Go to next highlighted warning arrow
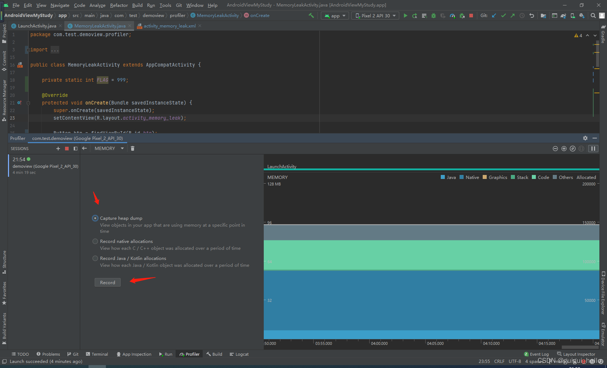Viewport: 607px width, 368px height. tap(595, 35)
